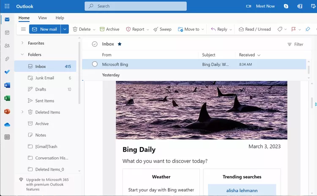Toggle the hamburger navigation pane button
The image size is (317, 196).
pyautogui.click(x=23, y=29)
